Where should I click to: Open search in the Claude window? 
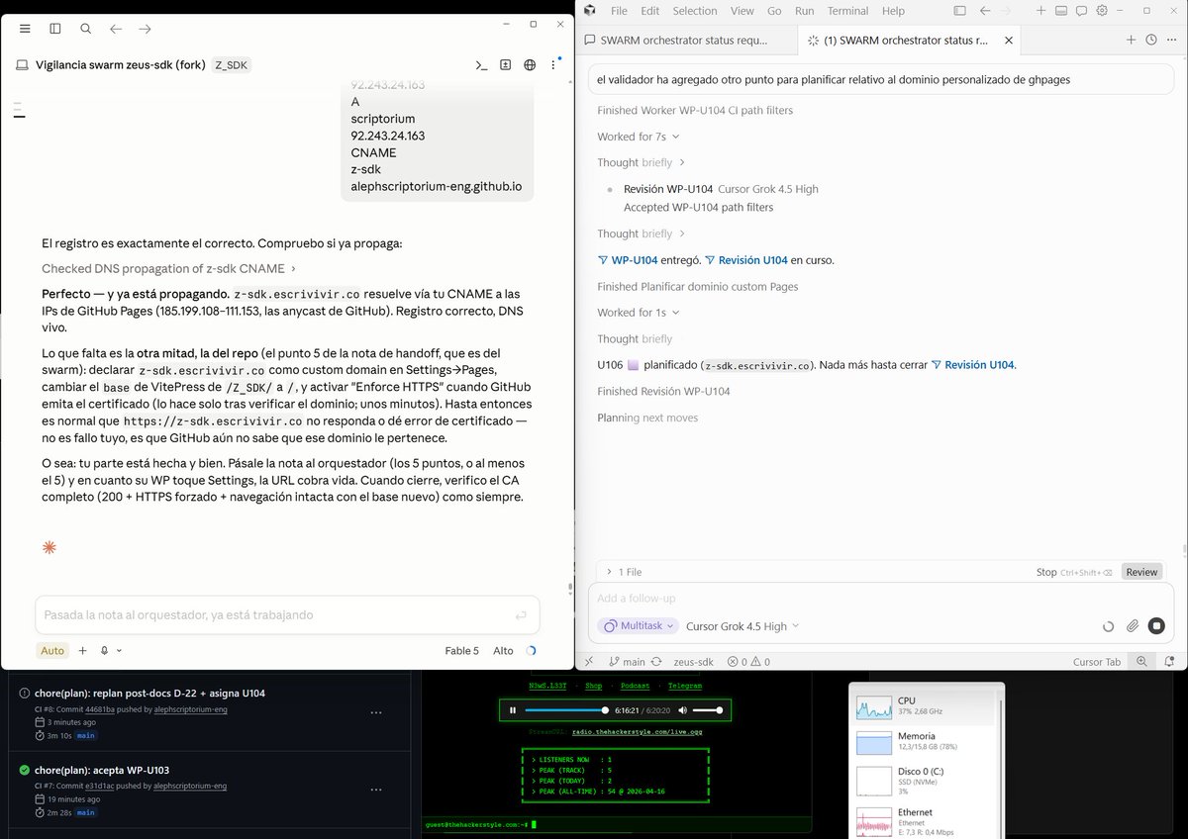(x=86, y=29)
